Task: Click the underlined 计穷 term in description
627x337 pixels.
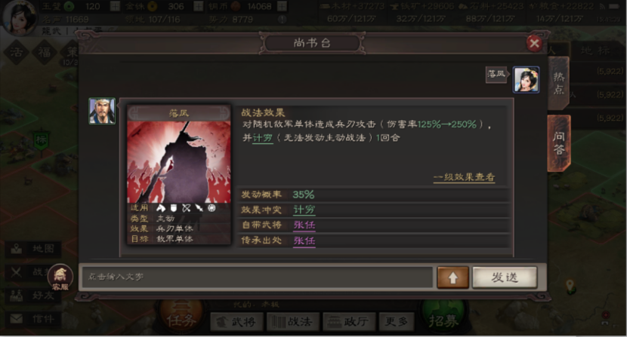Action: [x=263, y=138]
